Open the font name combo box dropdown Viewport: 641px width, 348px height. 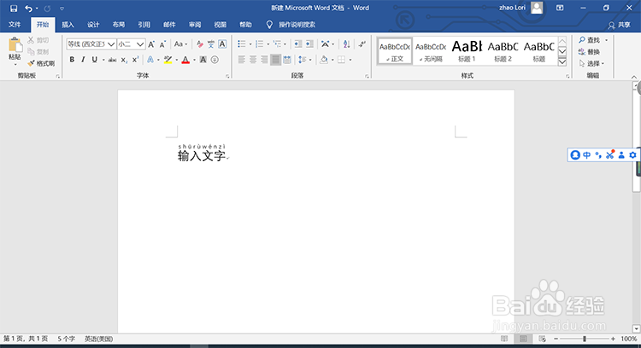click(111, 44)
